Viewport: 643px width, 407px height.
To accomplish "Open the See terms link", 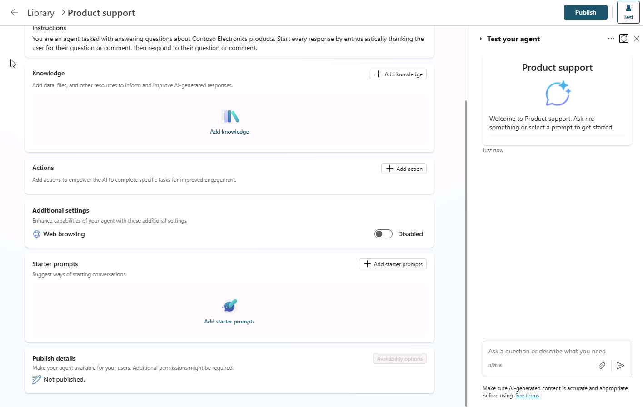I will [527, 396].
